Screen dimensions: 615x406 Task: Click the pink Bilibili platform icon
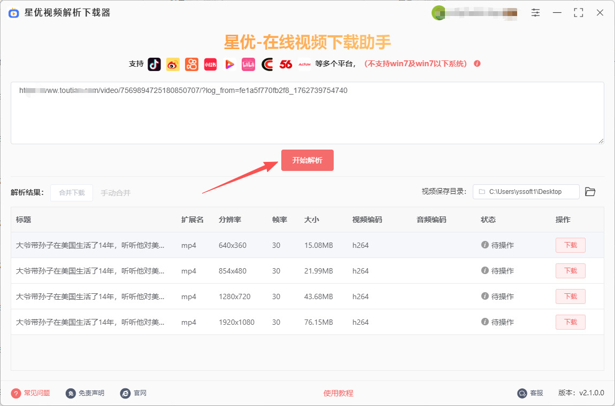(248, 64)
